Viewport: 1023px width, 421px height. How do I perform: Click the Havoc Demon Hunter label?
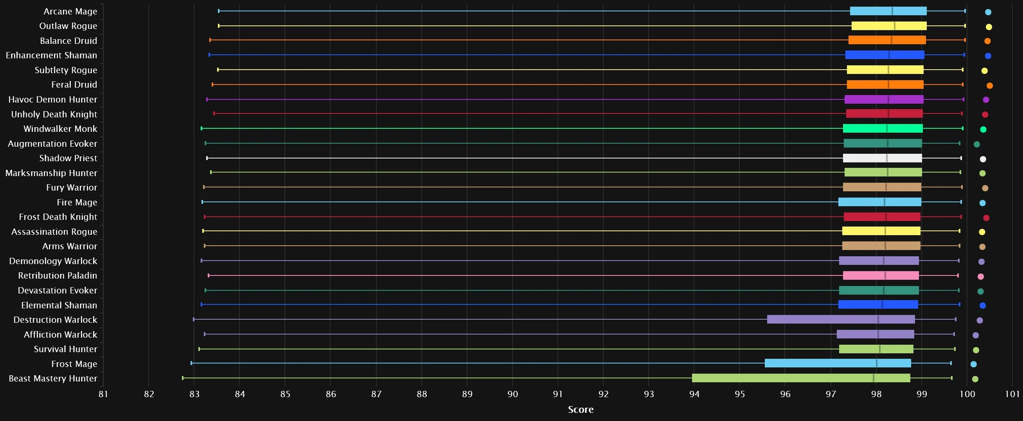click(x=53, y=100)
